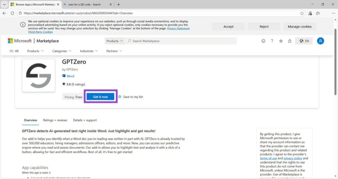Open help question mark icon

(x=272, y=41)
